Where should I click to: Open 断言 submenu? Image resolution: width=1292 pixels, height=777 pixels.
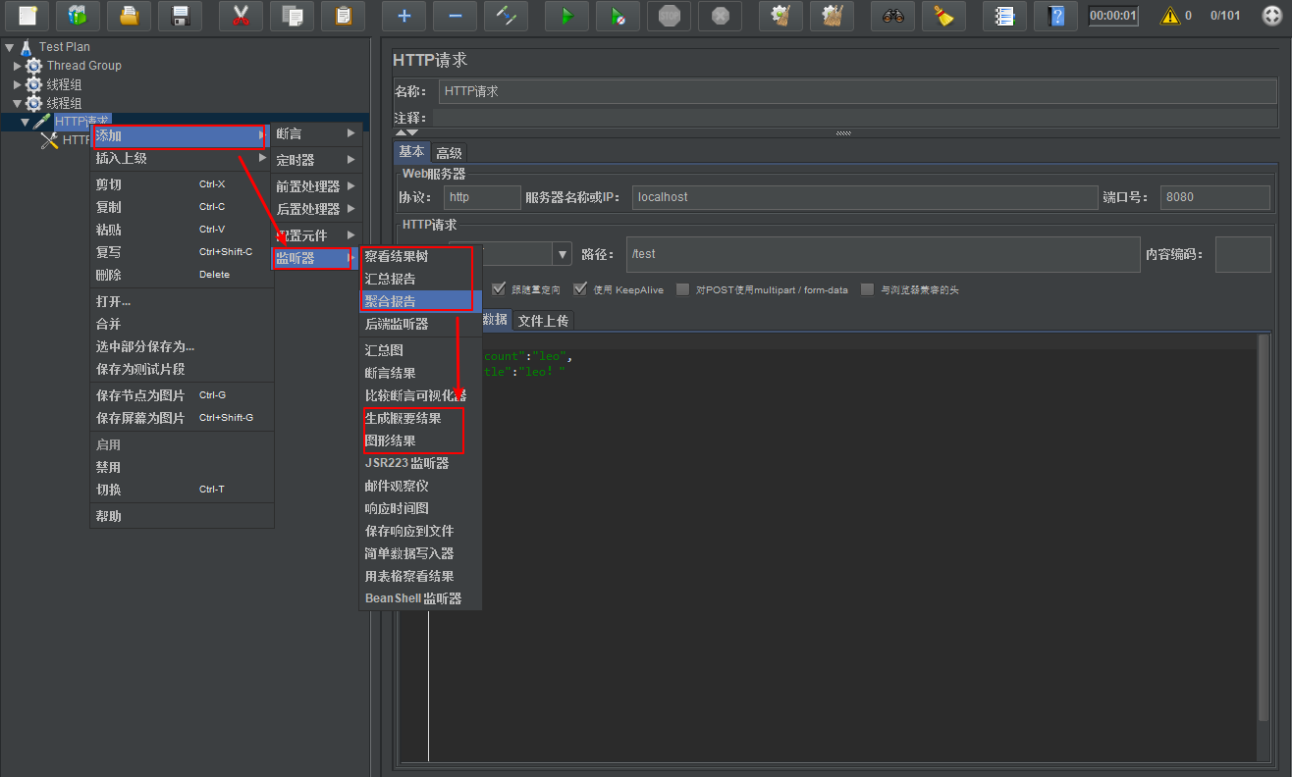pos(316,133)
